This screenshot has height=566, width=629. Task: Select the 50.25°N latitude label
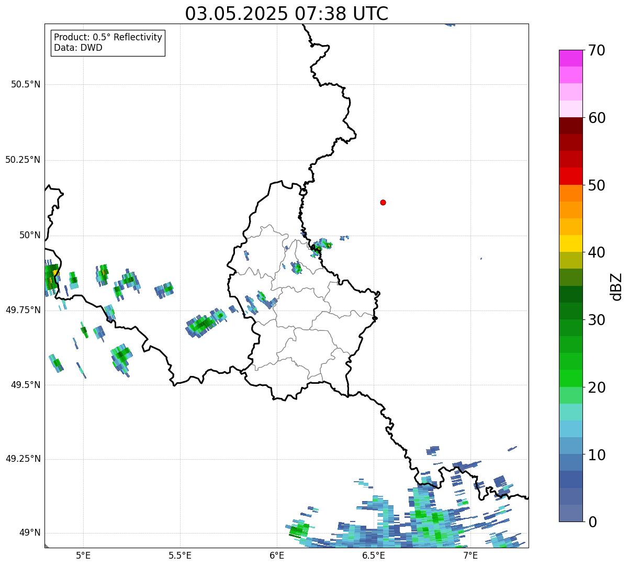point(23,160)
